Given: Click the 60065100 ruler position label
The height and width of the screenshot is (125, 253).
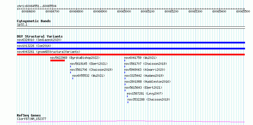Looking at the screenshot, I should tap(148, 11).
